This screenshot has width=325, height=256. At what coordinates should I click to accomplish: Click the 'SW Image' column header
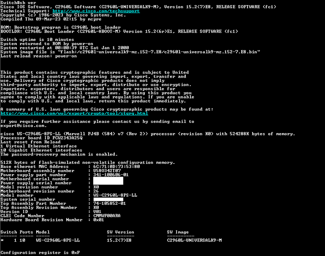(178, 232)
